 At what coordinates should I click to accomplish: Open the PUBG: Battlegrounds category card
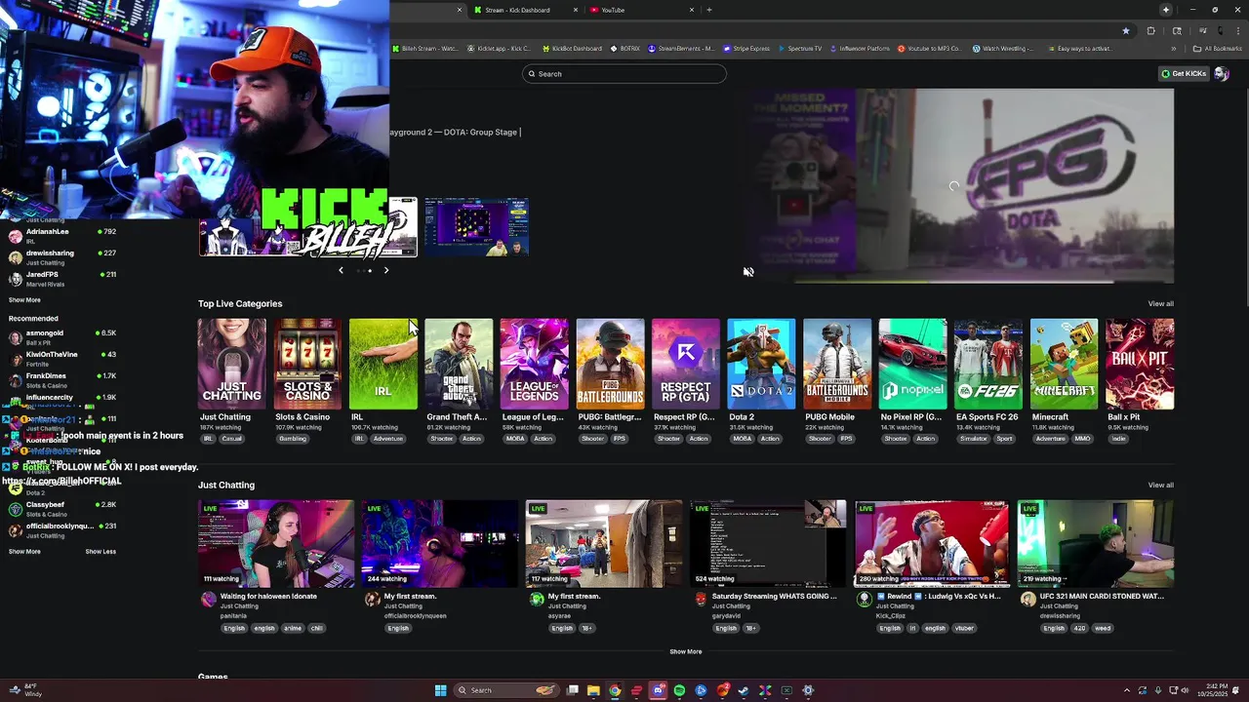coord(610,364)
